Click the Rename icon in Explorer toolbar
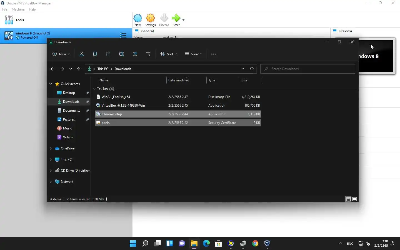Screen dimensions: 400x250 click(122, 54)
